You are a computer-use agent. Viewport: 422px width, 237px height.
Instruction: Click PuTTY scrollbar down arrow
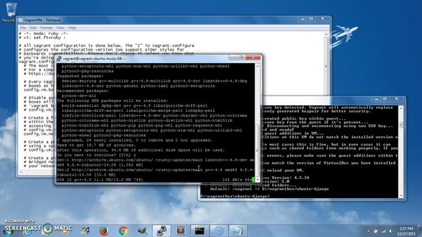(257, 179)
